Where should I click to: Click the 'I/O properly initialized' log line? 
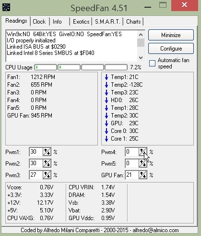click(x=31, y=40)
